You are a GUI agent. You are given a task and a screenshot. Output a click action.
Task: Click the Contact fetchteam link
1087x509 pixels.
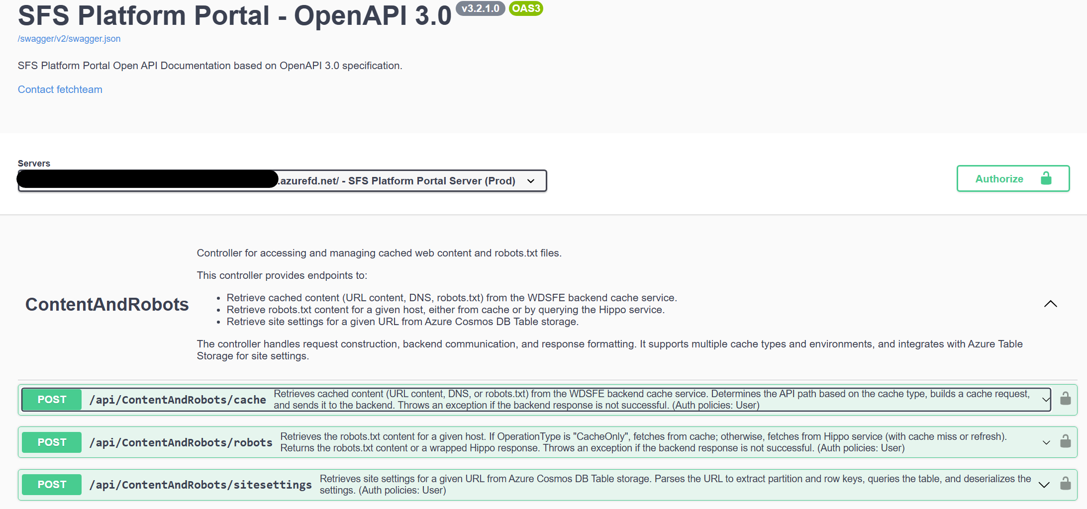[x=60, y=89]
